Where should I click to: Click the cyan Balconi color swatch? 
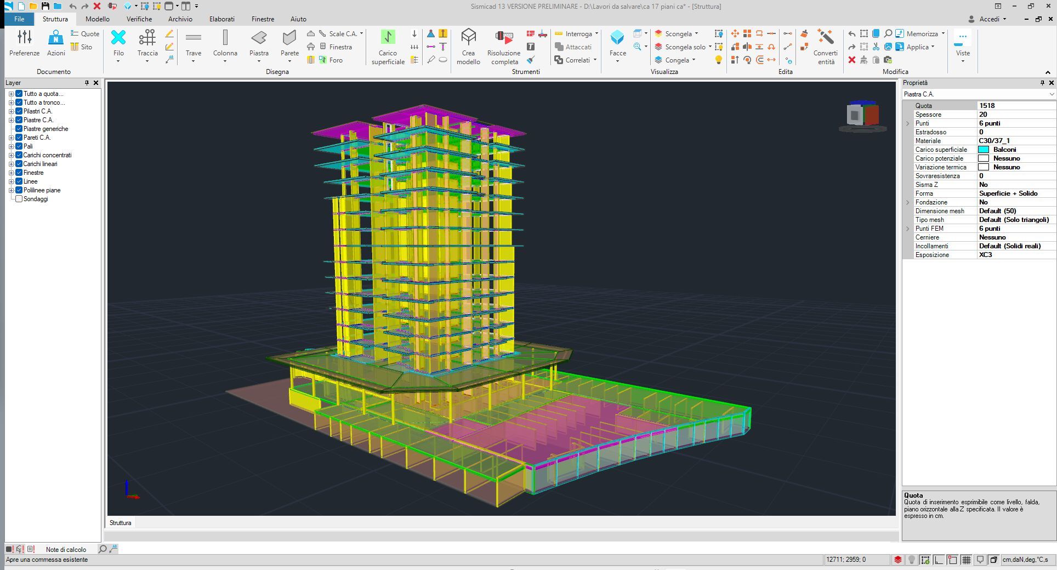[984, 150]
